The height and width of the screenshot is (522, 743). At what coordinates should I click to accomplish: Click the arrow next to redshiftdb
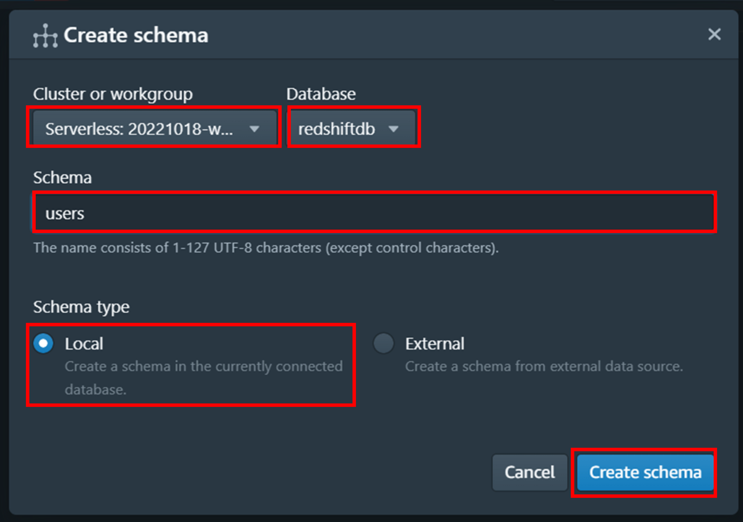393,129
